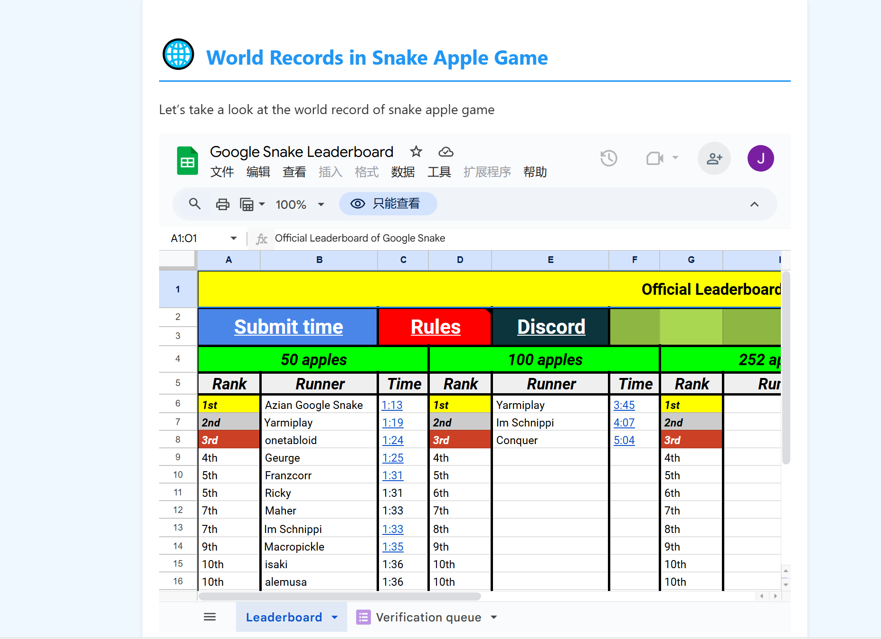The height and width of the screenshot is (639, 881).
Task: Open the meeting camera dropdown arrow
Action: click(x=675, y=157)
